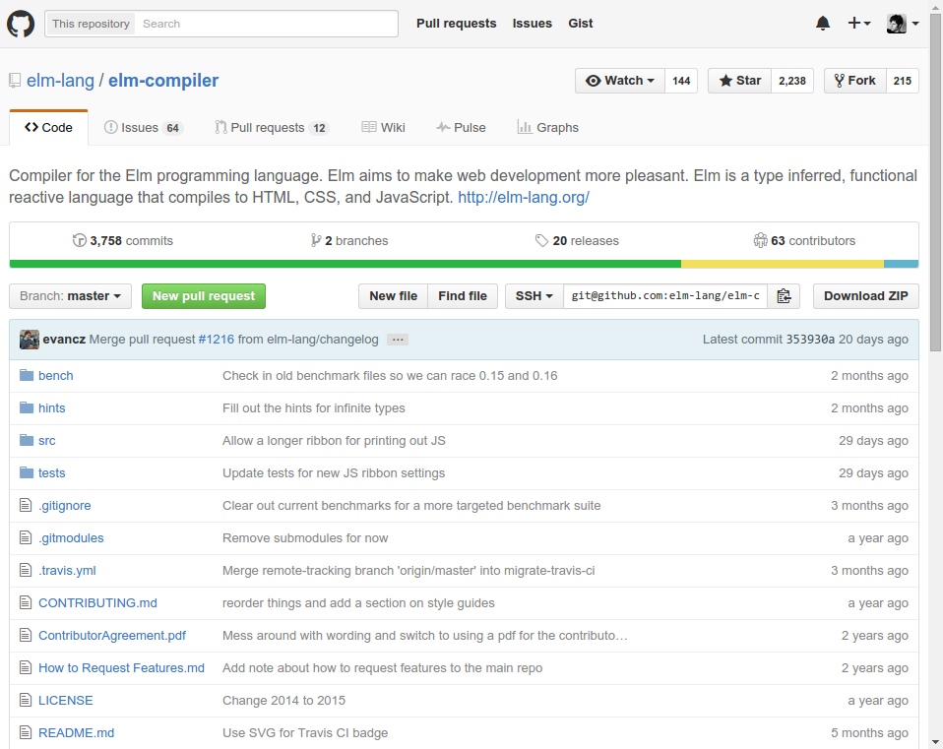Click the tests folder icon
This screenshot has height=749, width=943.
click(x=27, y=472)
